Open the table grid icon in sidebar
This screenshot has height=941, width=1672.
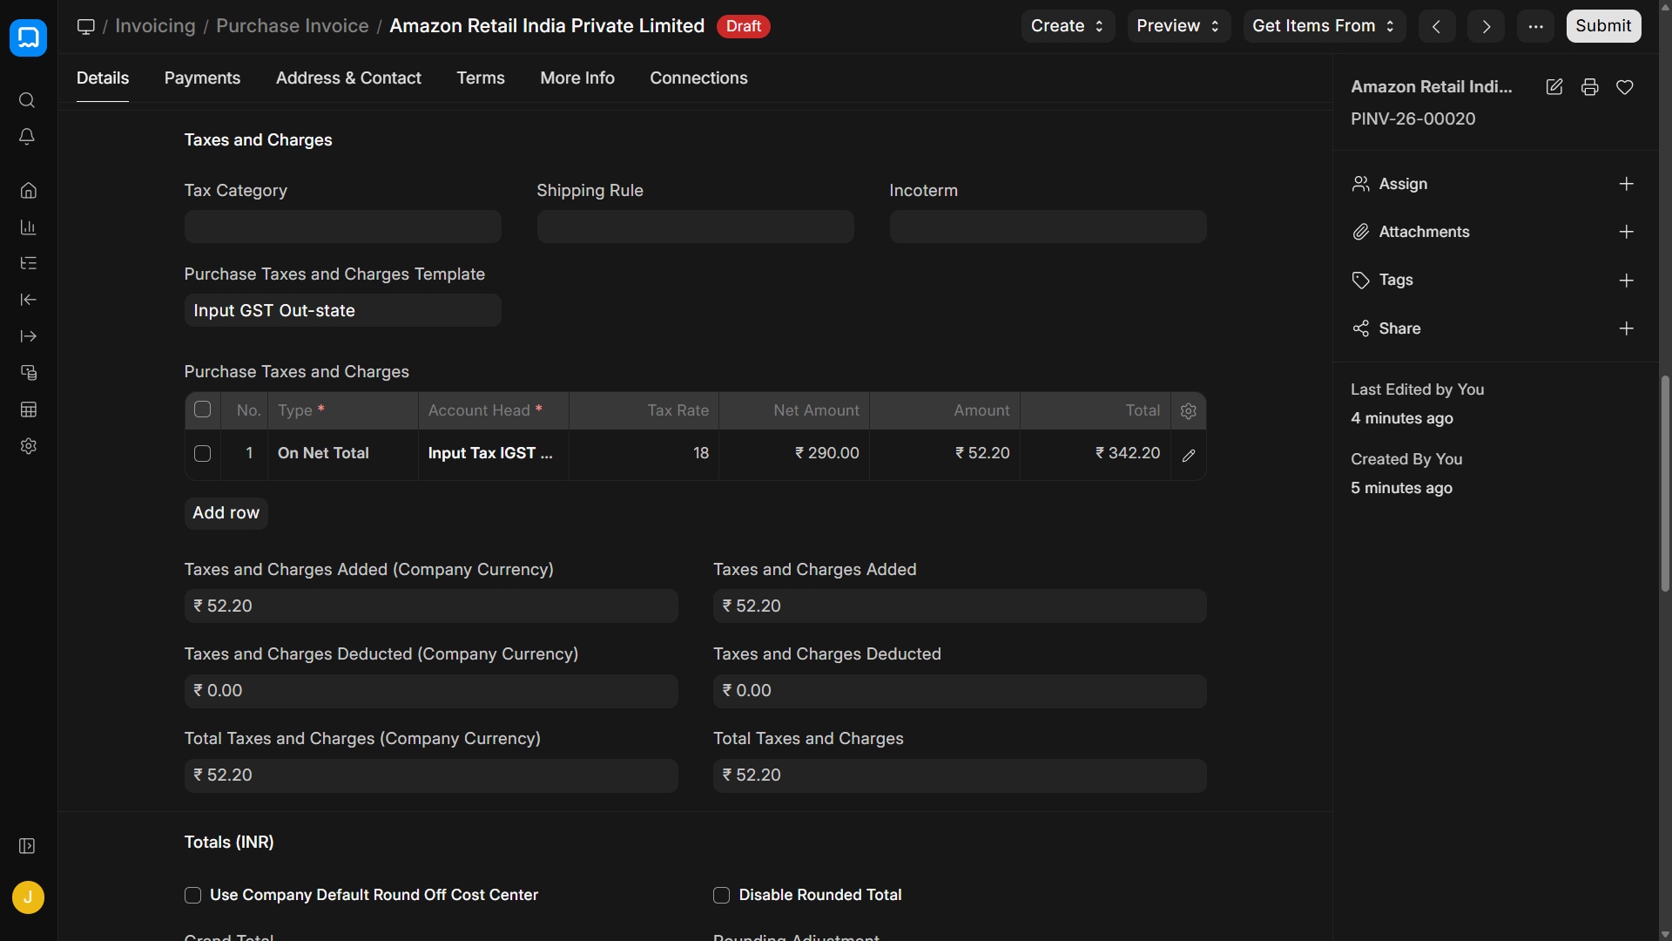(28, 410)
